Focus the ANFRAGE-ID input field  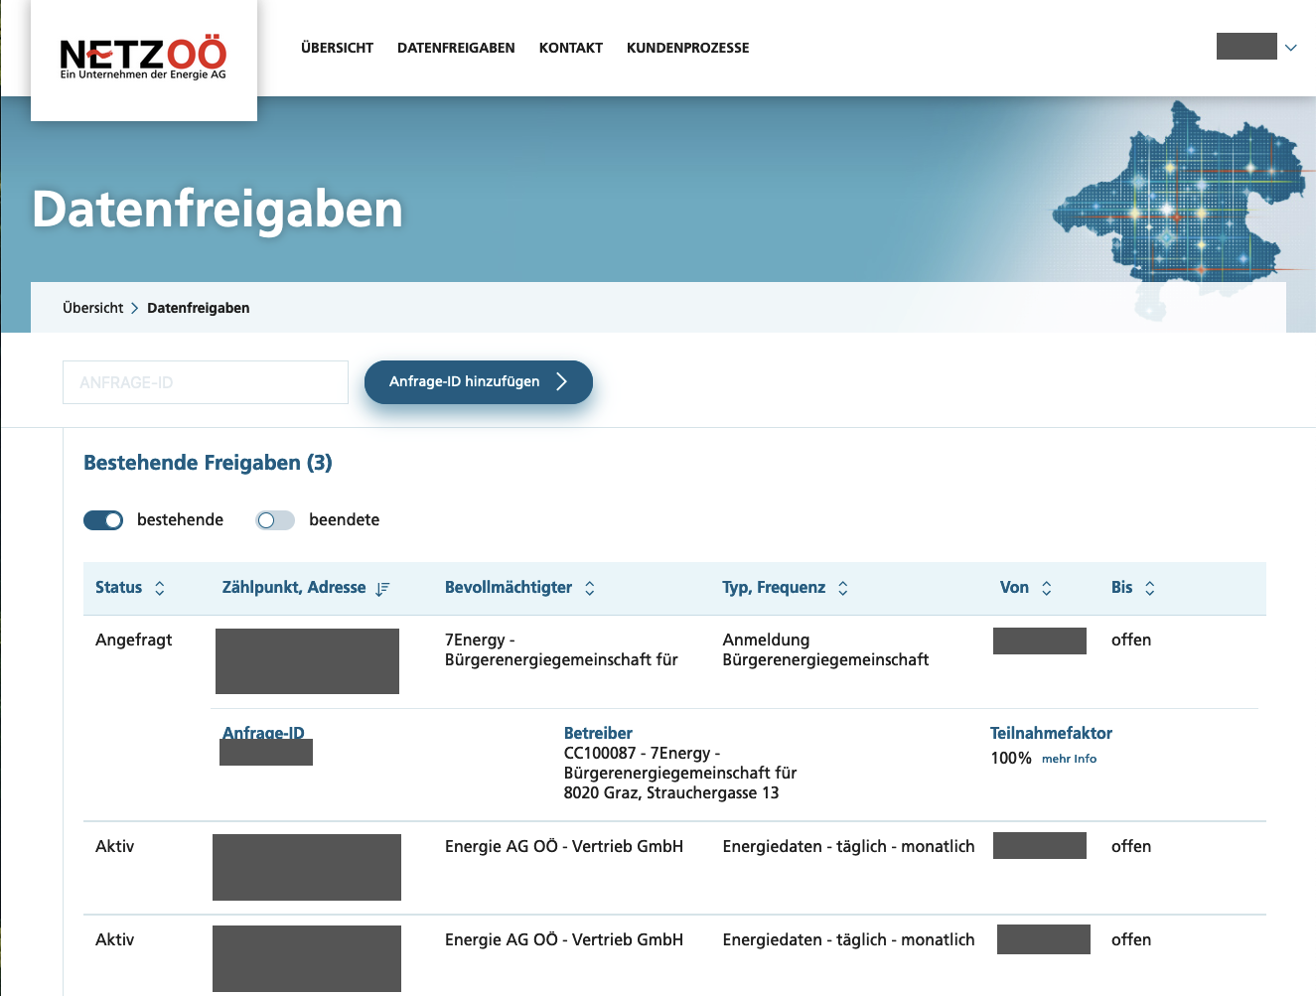point(206,382)
